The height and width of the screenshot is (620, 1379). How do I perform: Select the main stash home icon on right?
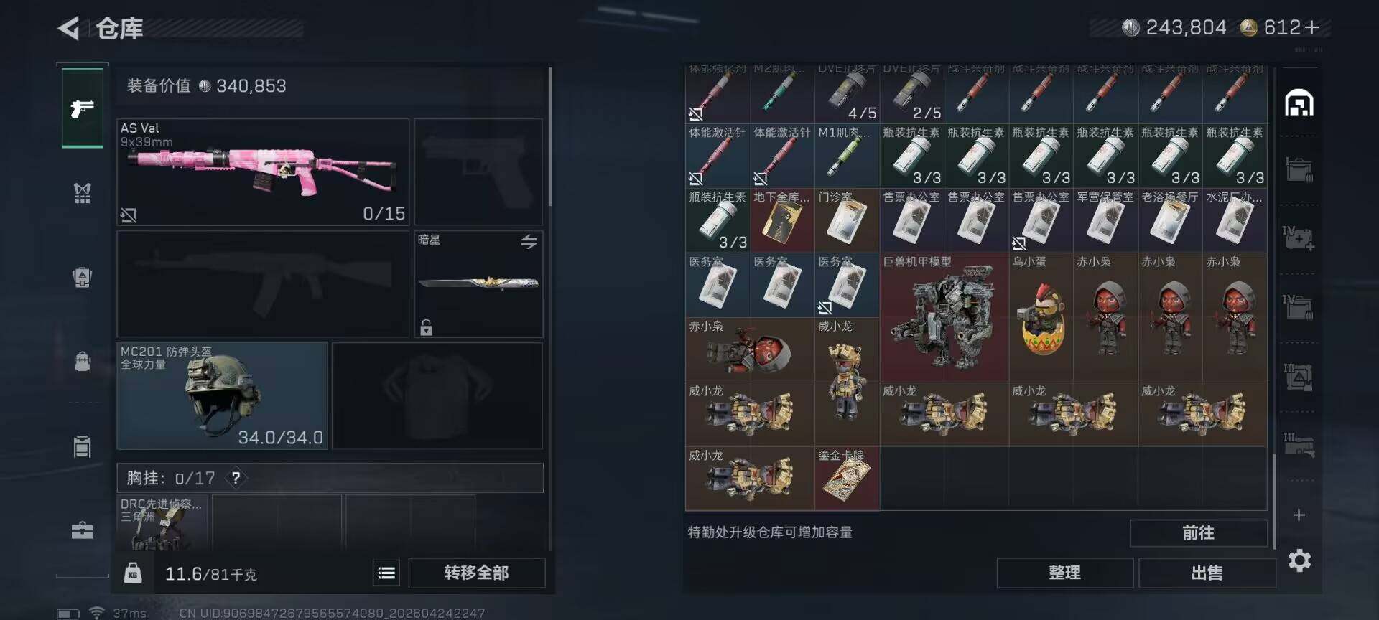pyautogui.click(x=1299, y=103)
